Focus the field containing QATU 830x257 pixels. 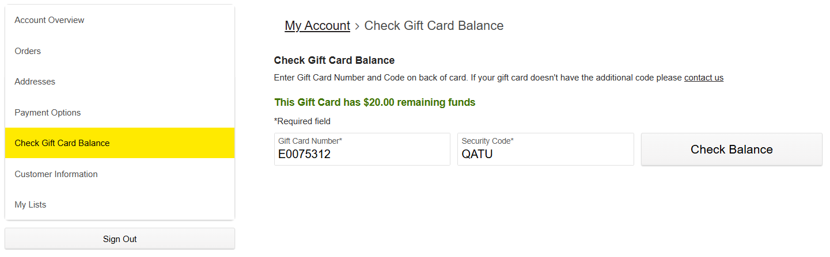pyautogui.click(x=545, y=149)
